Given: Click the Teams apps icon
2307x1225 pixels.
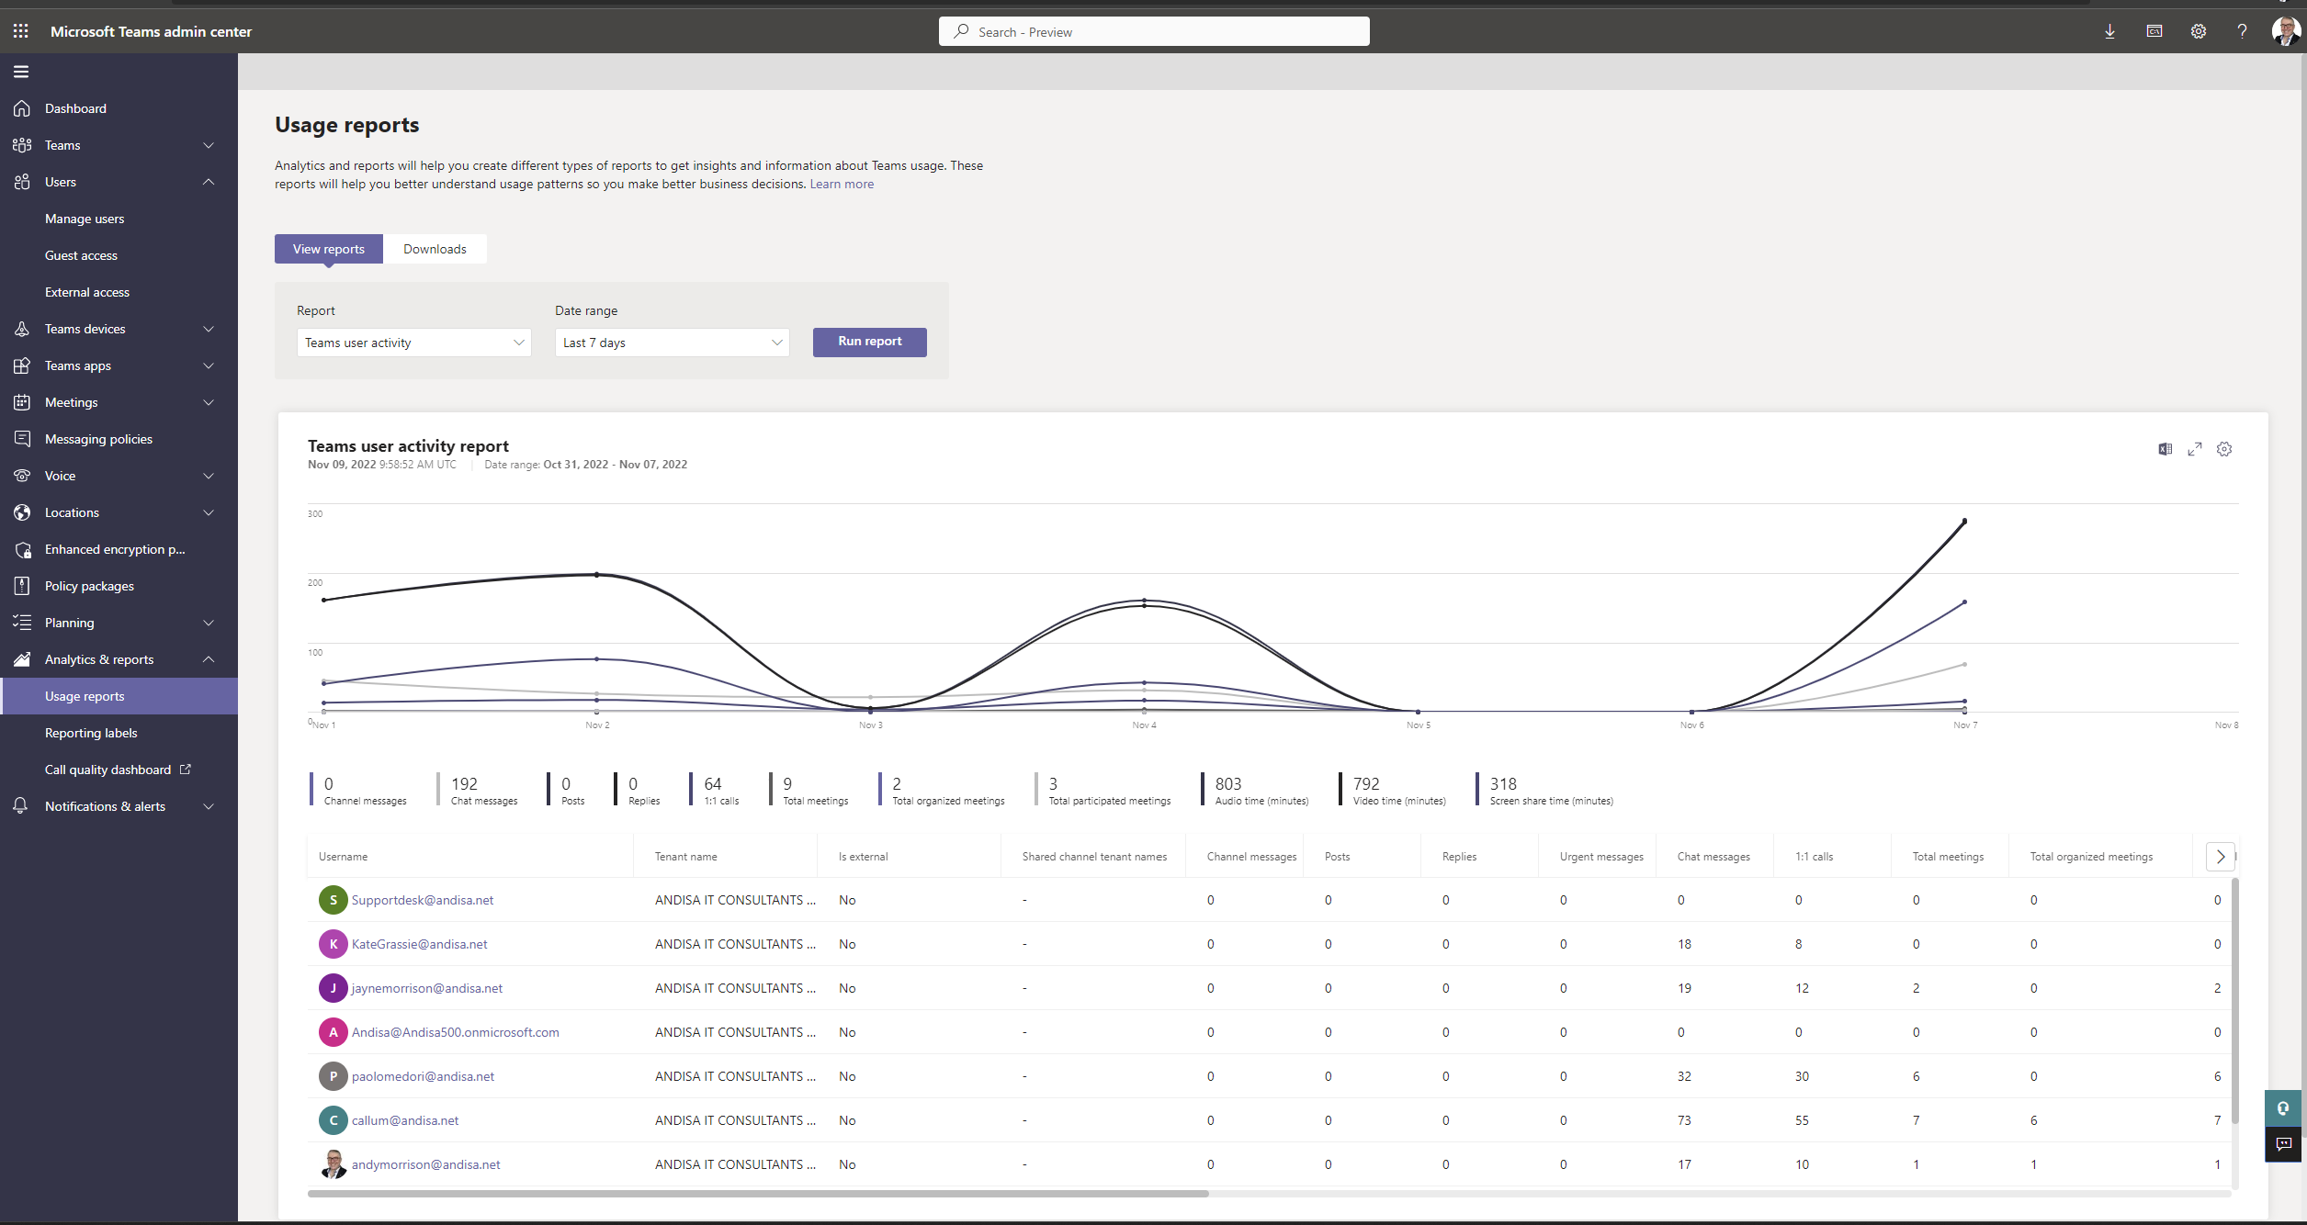Looking at the screenshot, I should [22, 365].
